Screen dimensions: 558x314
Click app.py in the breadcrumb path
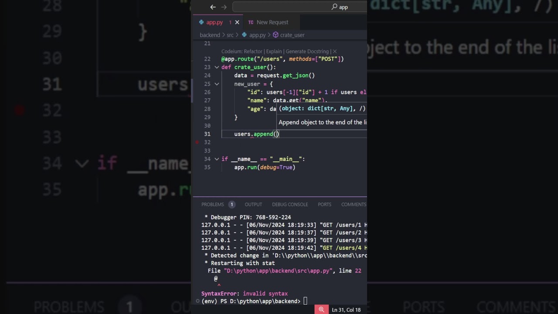tap(257, 35)
